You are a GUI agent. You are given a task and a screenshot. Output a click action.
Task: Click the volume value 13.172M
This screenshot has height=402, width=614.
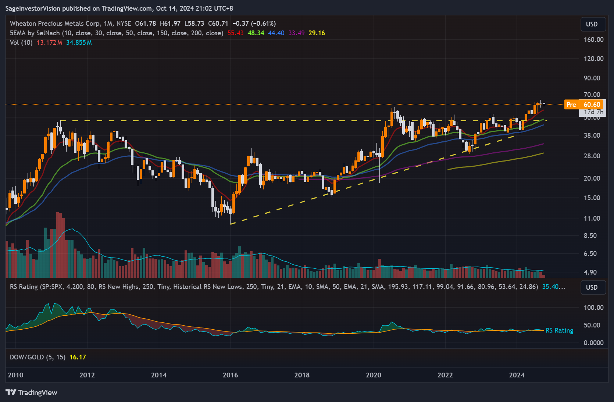pyautogui.click(x=49, y=43)
